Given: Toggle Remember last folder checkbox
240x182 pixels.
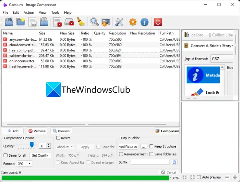Looking at the screenshot, I should tap(121, 154).
